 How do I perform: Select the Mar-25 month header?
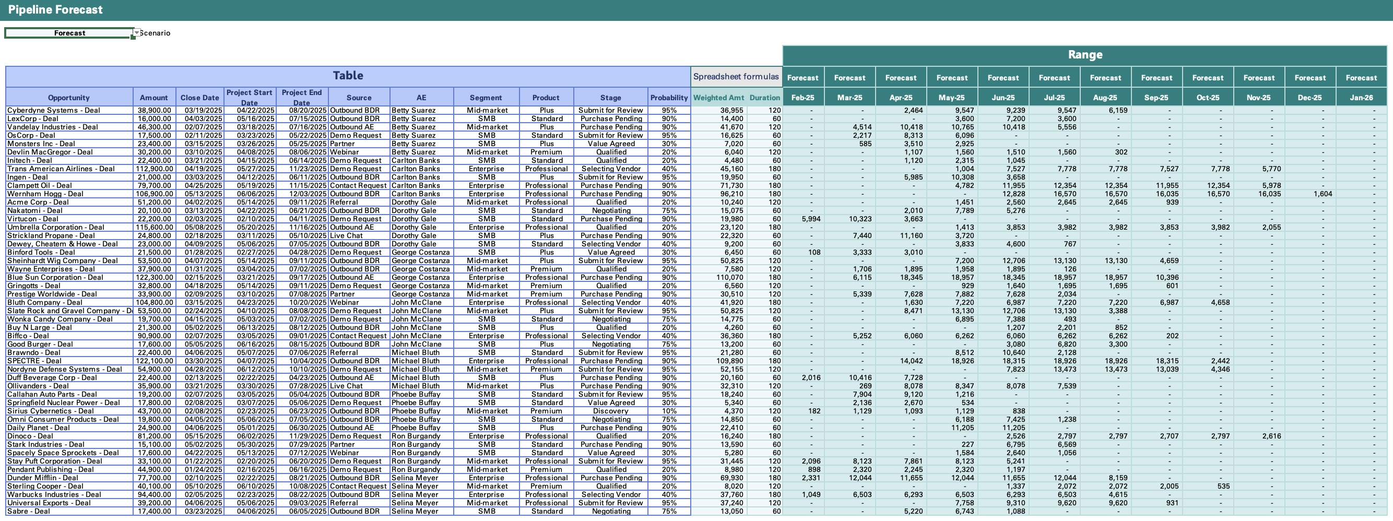click(849, 97)
